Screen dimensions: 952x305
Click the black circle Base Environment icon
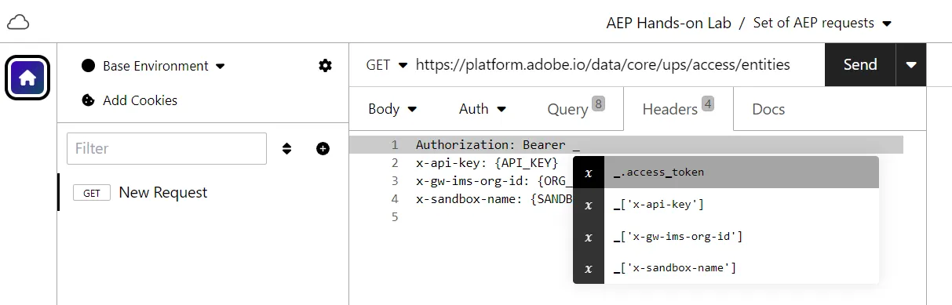click(89, 66)
